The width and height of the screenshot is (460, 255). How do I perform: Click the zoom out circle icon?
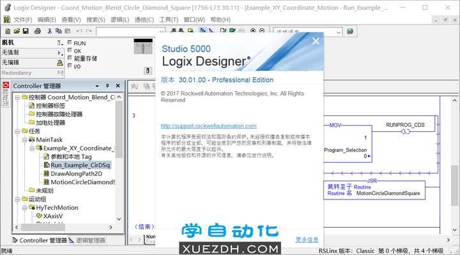click(x=262, y=30)
